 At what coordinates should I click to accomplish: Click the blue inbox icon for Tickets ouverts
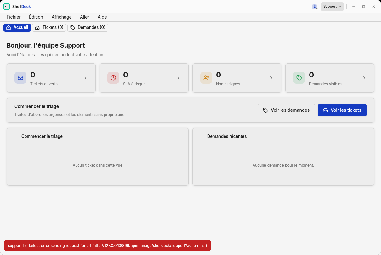20,78
